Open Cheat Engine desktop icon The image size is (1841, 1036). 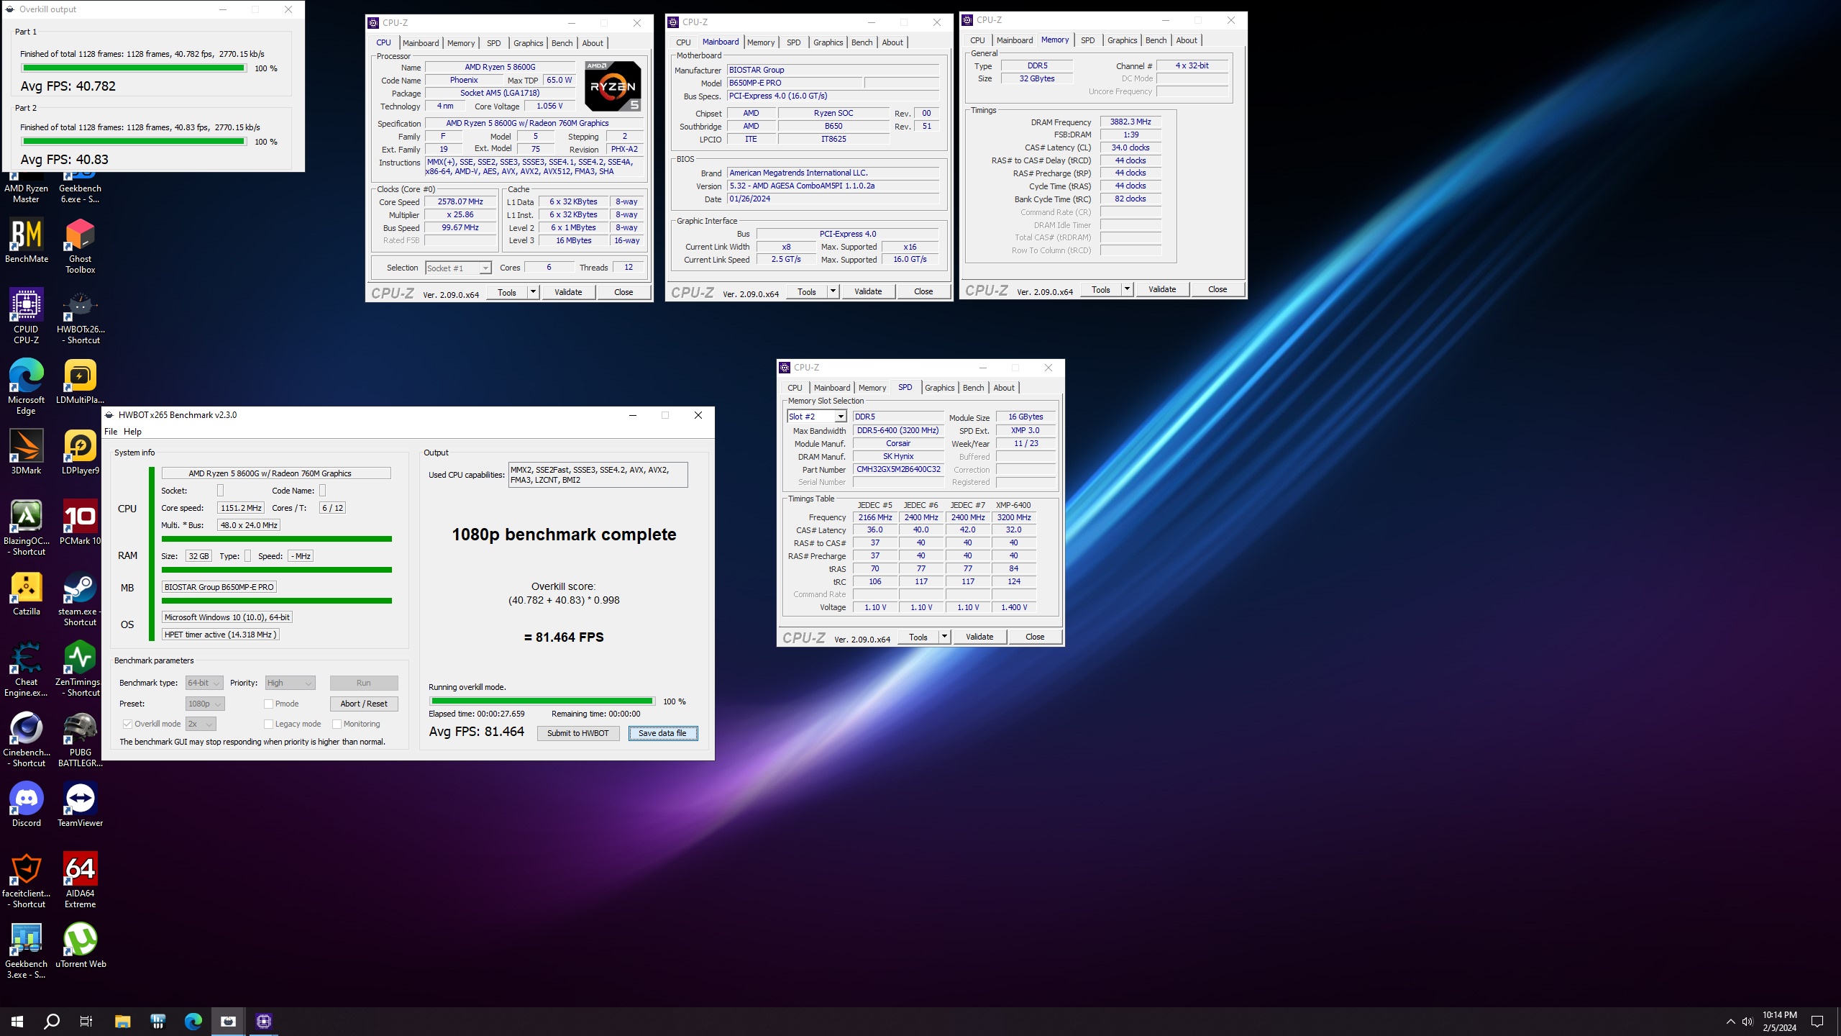pos(27,669)
